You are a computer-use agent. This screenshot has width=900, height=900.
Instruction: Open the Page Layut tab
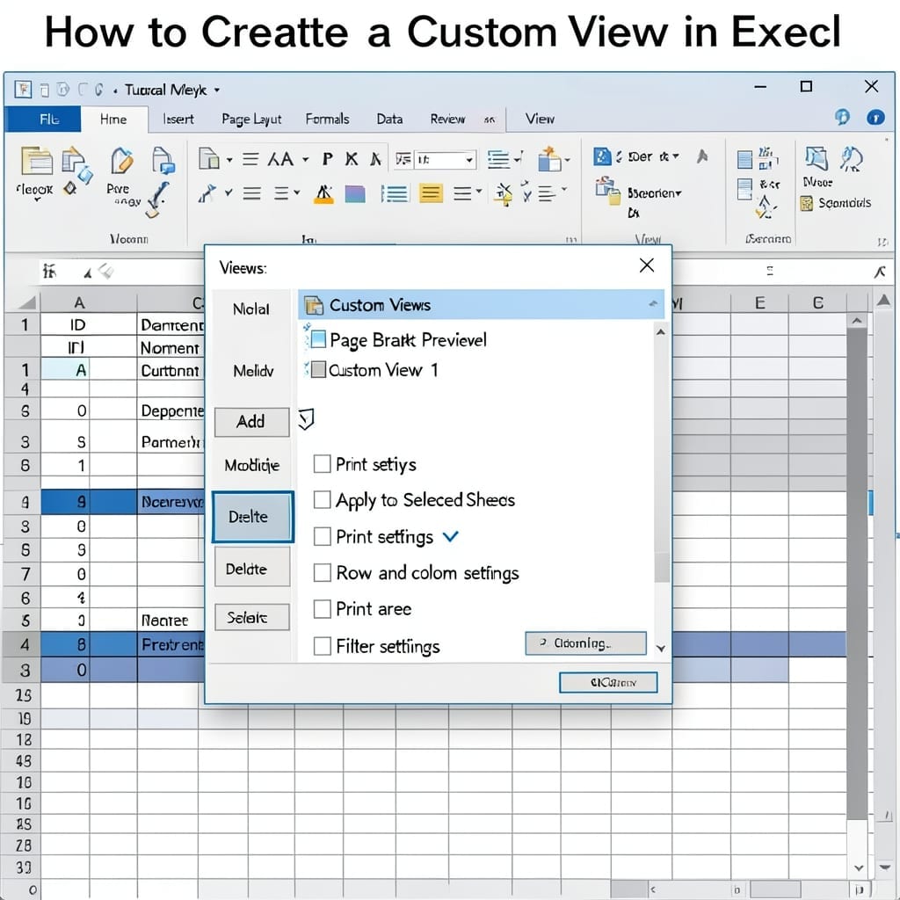click(251, 119)
